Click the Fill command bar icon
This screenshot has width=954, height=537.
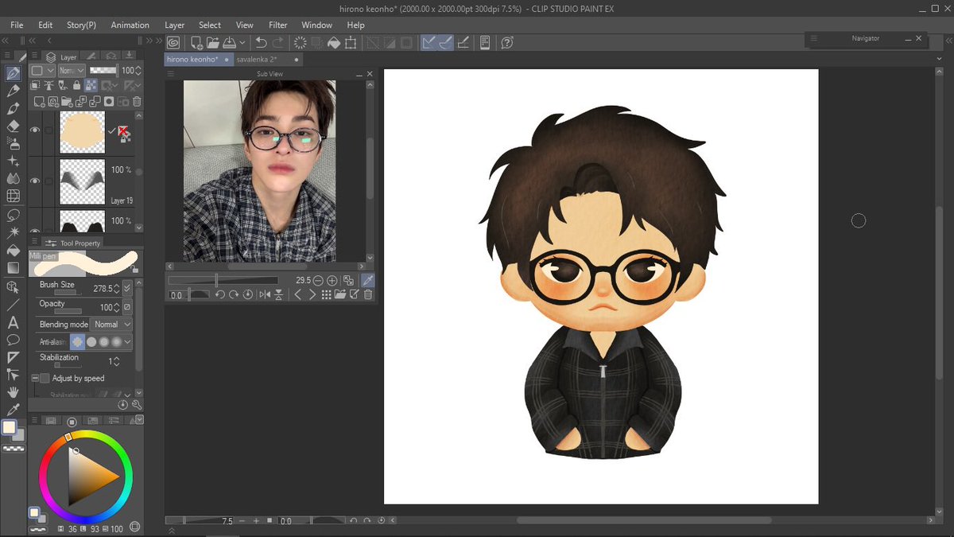coord(334,43)
